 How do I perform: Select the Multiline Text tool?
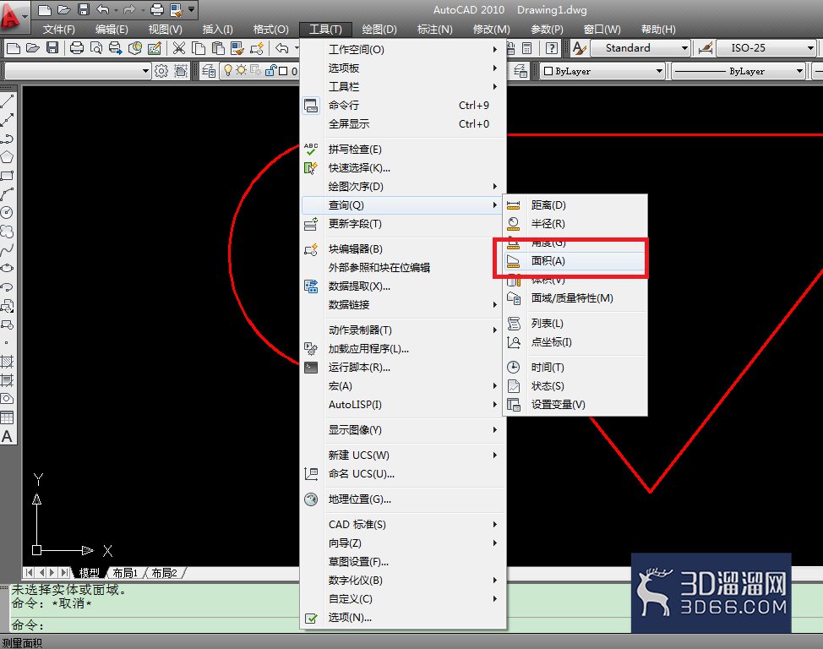8,436
